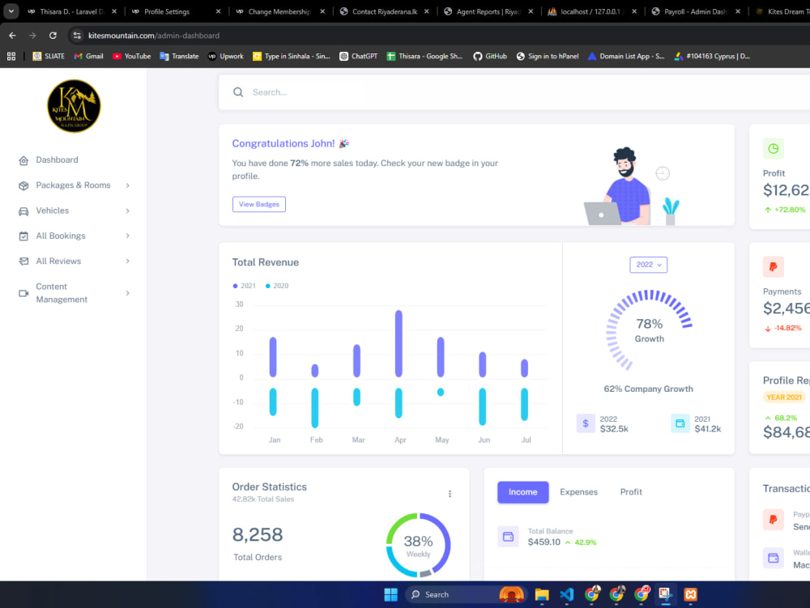This screenshot has width=810, height=608.
Task: Click the Content Management video icon
Action: pyautogui.click(x=23, y=293)
